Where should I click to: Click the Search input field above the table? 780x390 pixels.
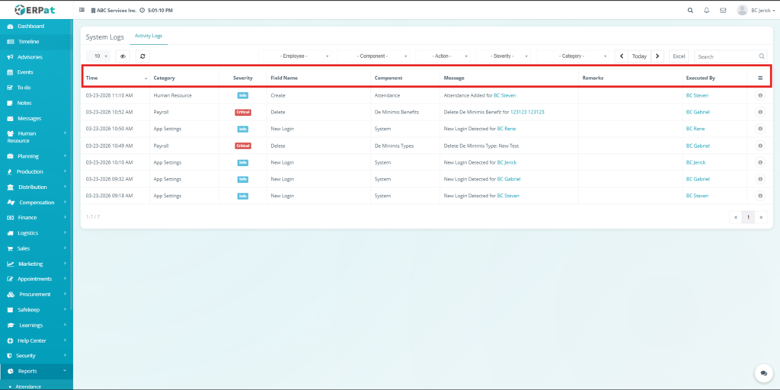[x=726, y=56]
